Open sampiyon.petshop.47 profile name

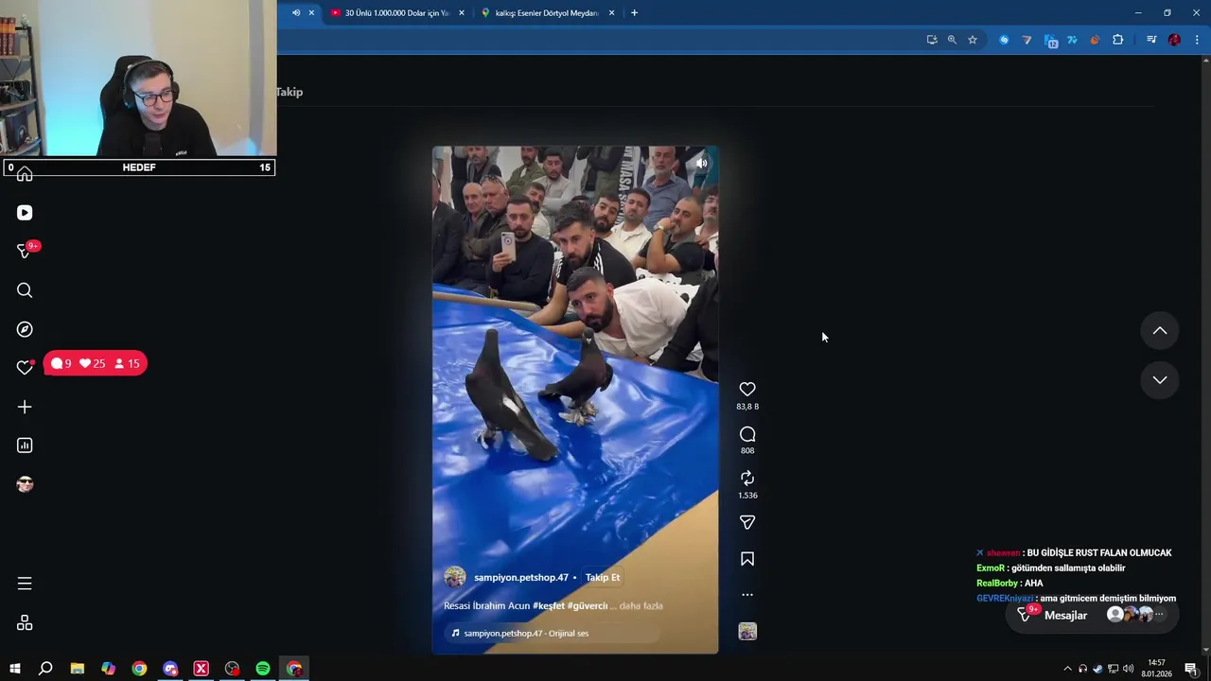[520, 577]
